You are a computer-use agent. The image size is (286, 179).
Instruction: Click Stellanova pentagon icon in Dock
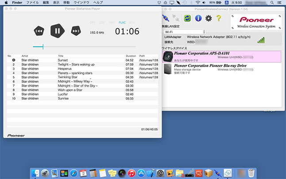(x=228, y=173)
